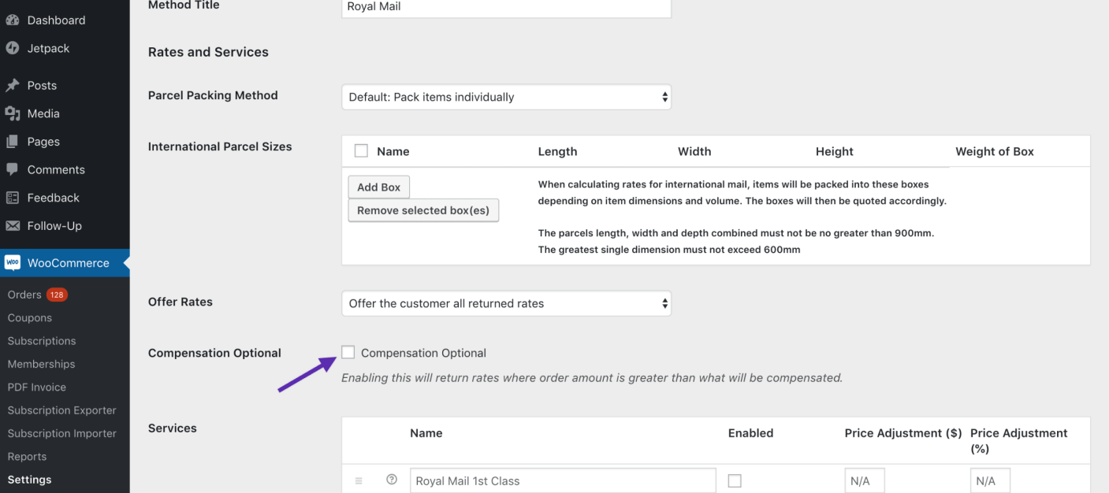Select the WooCommerce logo icon
This screenshot has width=1109, height=493.
click(13, 262)
